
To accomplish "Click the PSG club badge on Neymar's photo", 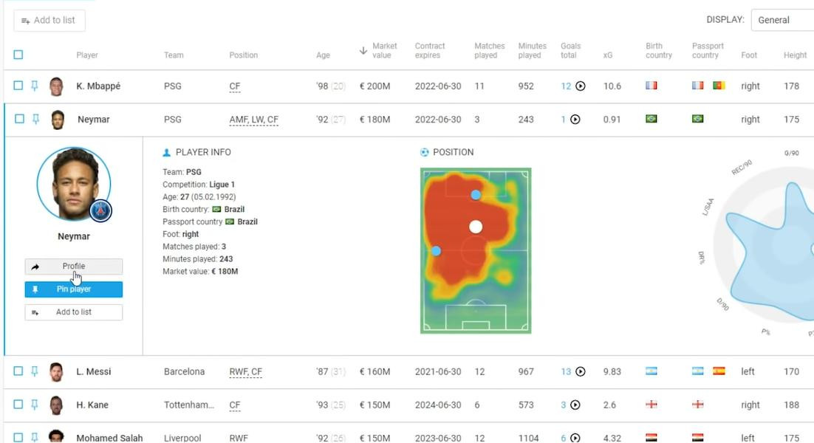I will pyautogui.click(x=100, y=210).
